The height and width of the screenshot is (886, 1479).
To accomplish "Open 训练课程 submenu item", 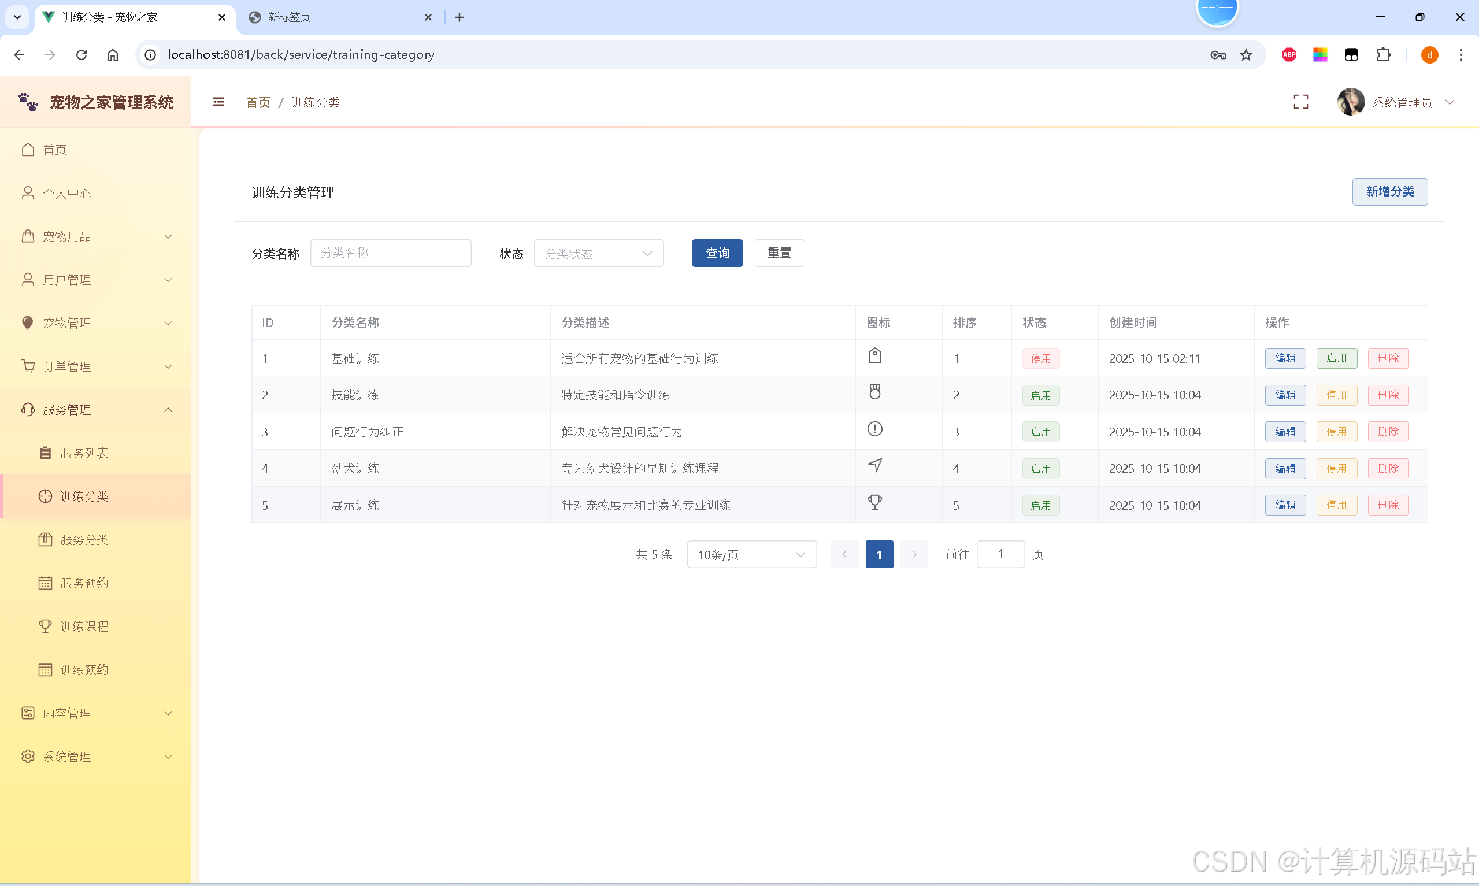I will [x=95, y=626].
